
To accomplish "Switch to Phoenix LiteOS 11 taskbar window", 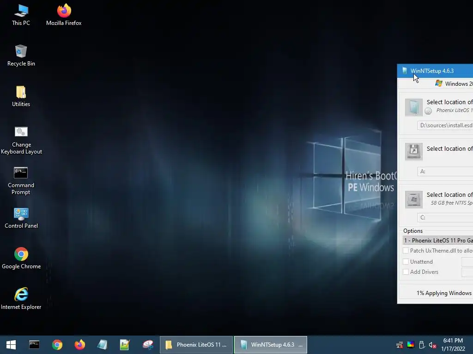I will click(196, 345).
